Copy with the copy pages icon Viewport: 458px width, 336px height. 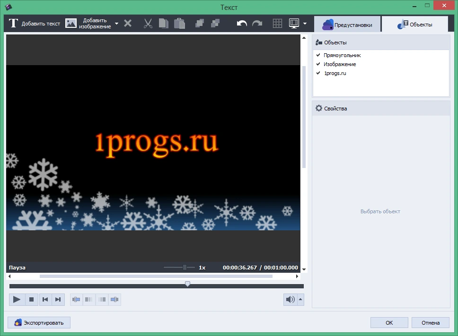(164, 23)
